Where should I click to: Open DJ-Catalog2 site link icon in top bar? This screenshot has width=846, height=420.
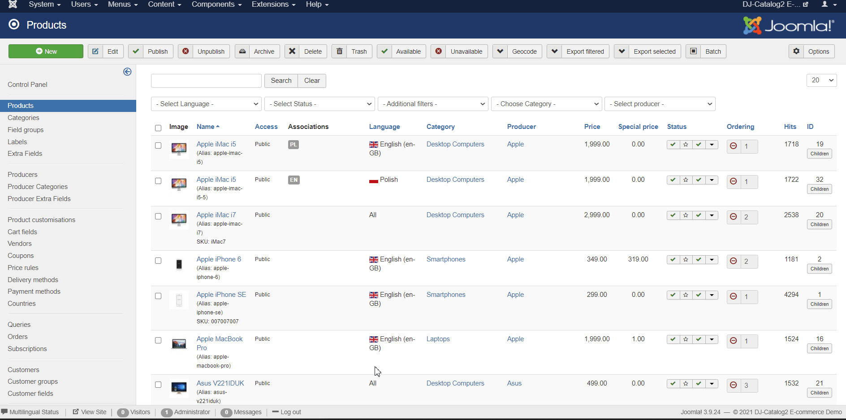click(806, 4)
